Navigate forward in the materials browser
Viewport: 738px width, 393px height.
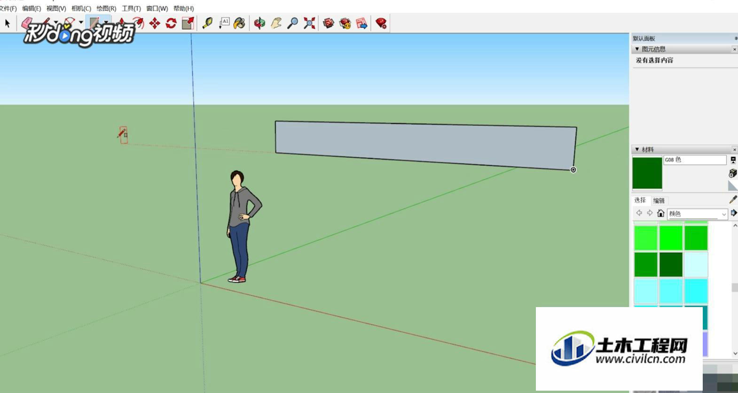point(650,213)
